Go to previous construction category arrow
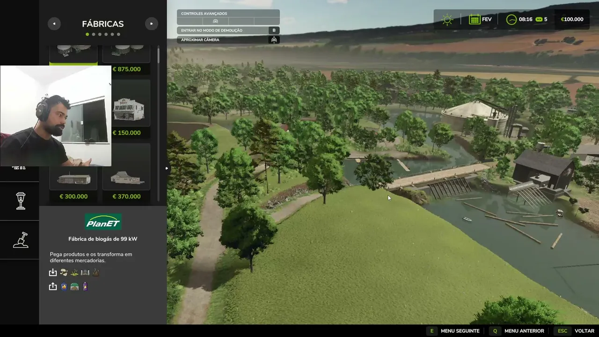This screenshot has height=337, width=599. coord(54,23)
